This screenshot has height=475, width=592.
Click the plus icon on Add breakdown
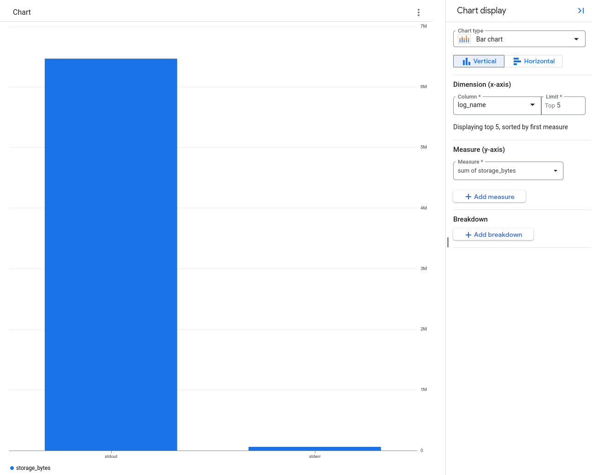coord(468,234)
